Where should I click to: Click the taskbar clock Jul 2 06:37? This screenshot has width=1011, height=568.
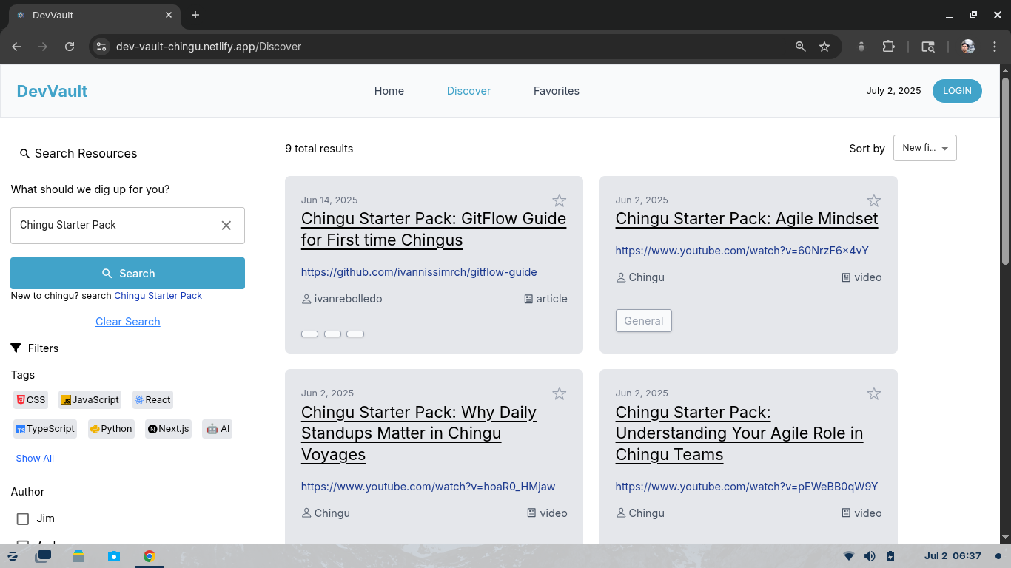(953, 556)
